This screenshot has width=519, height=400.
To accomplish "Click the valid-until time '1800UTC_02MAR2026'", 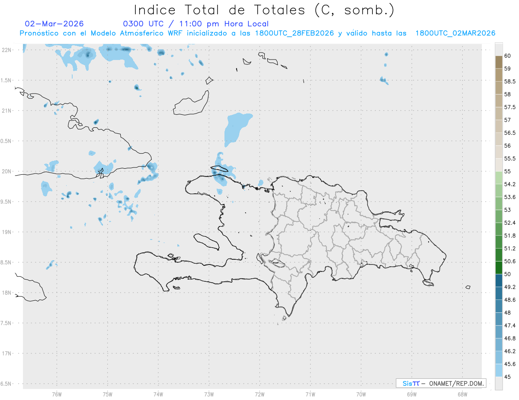I will pyautogui.click(x=455, y=33).
